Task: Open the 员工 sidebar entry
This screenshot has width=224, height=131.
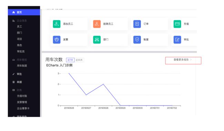Action: [x=19, y=26]
